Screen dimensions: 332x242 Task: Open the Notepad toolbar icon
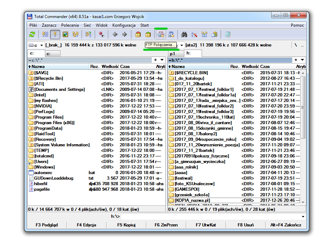pyautogui.click(x=228, y=34)
